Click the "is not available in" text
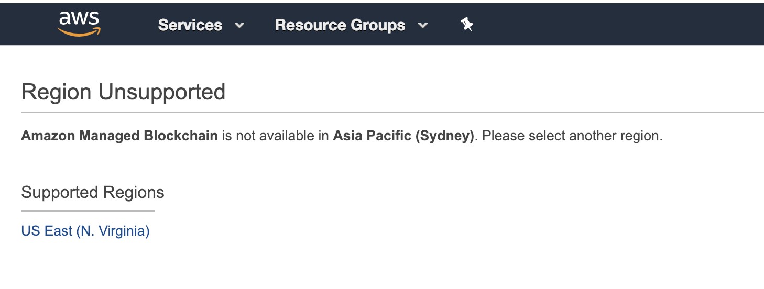 [275, 136]
